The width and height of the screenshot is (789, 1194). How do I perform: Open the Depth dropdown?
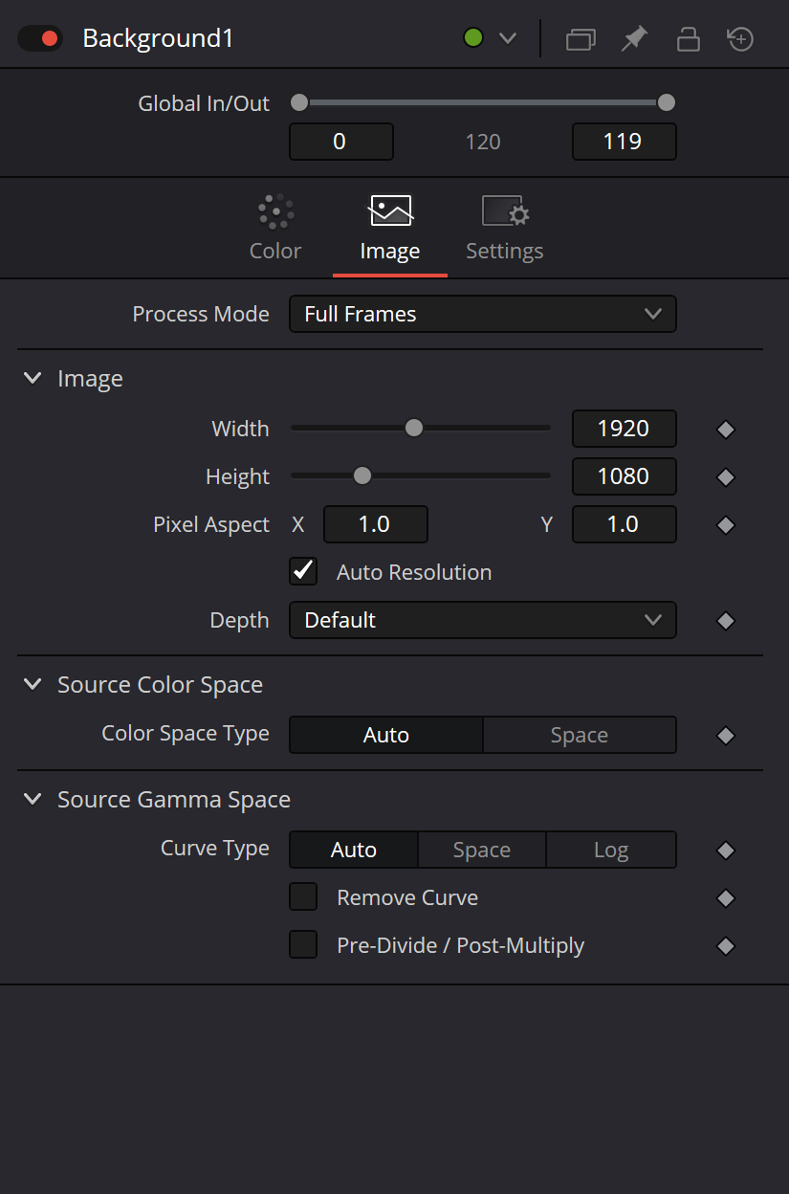(x=483, y=620)
